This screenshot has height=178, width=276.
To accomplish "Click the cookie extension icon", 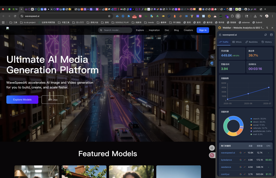I will tap(180, 16).
